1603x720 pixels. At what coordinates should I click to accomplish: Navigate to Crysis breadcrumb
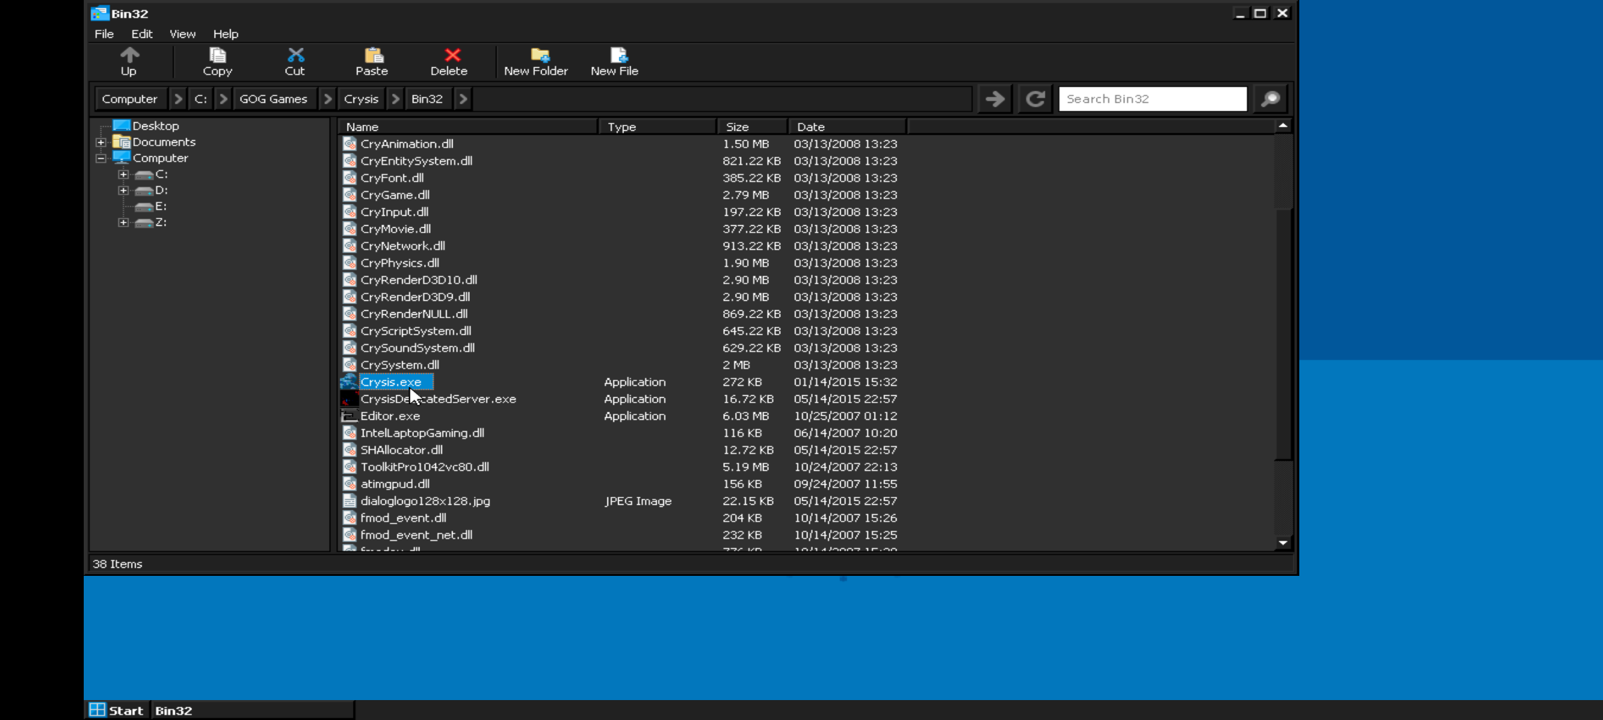tap(361, 99)
